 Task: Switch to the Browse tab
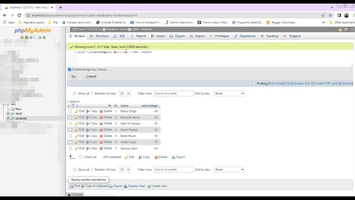77,36
